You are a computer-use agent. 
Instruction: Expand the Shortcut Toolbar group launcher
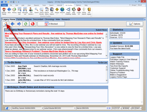91,16
